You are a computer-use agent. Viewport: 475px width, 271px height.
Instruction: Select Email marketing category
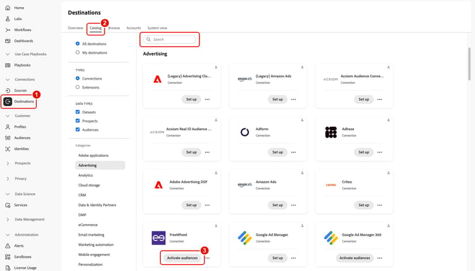pyautogui.click(x=91, y=235)
